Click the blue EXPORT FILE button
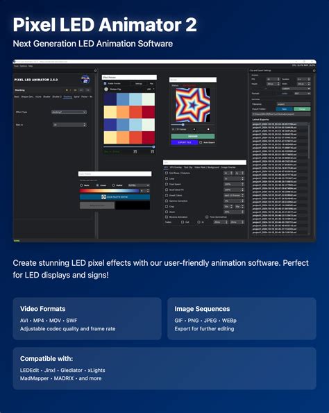The width and height of the screenshot is (329, 413). pyautogui.click(x=185, y=142)
